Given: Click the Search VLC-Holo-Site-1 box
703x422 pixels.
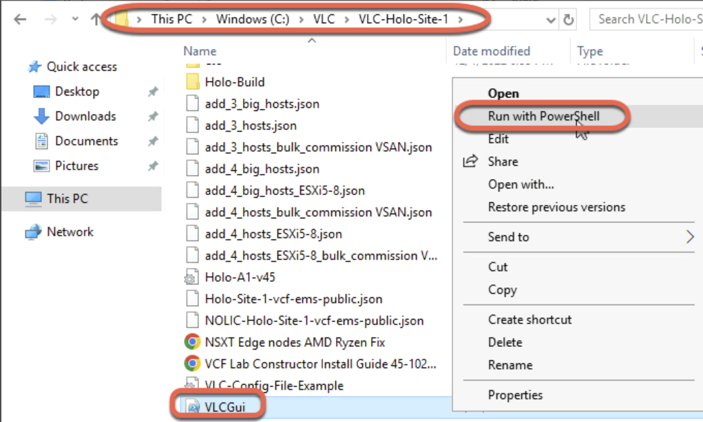Looking at the screenshot, I should [646, 19].
